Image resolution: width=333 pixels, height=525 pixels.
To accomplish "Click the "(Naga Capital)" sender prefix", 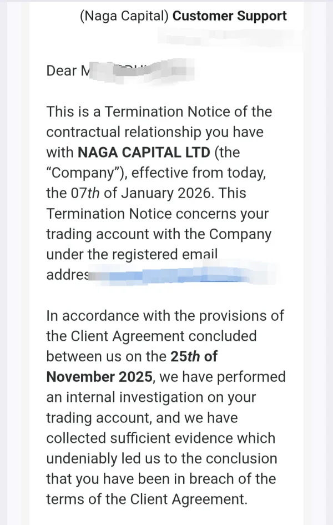I will point(124,16).
